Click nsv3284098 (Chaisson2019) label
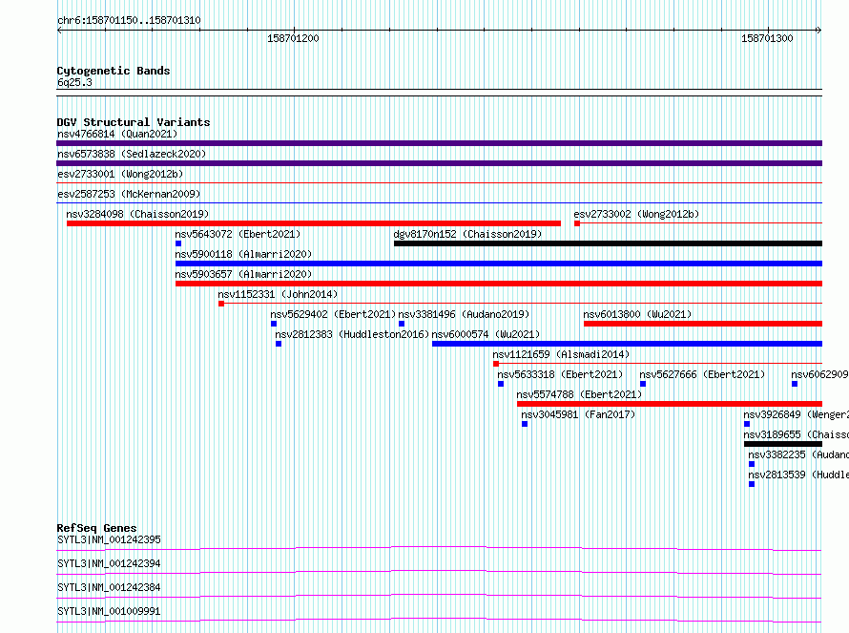The width and height of the screenshot is (849, 633). click(137, 214)
